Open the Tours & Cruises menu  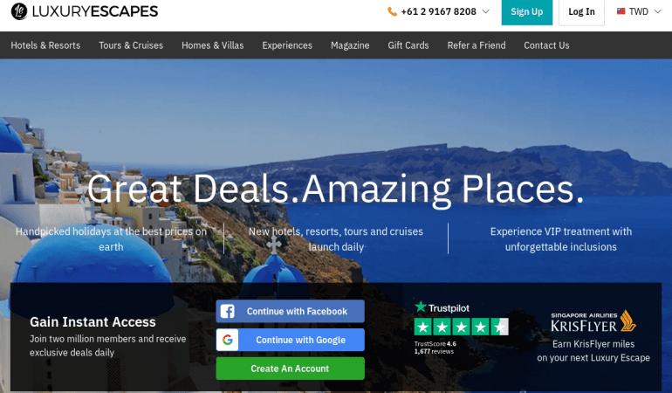(x=131, y=45)
